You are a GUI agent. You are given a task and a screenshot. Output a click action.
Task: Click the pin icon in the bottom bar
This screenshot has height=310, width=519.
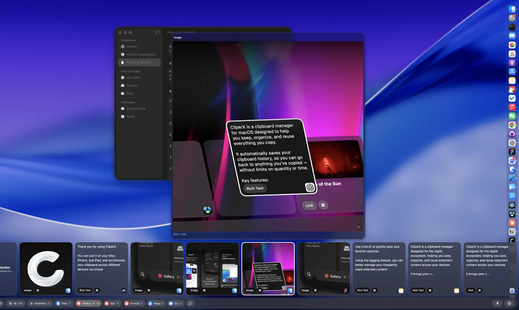coord(497,304)
